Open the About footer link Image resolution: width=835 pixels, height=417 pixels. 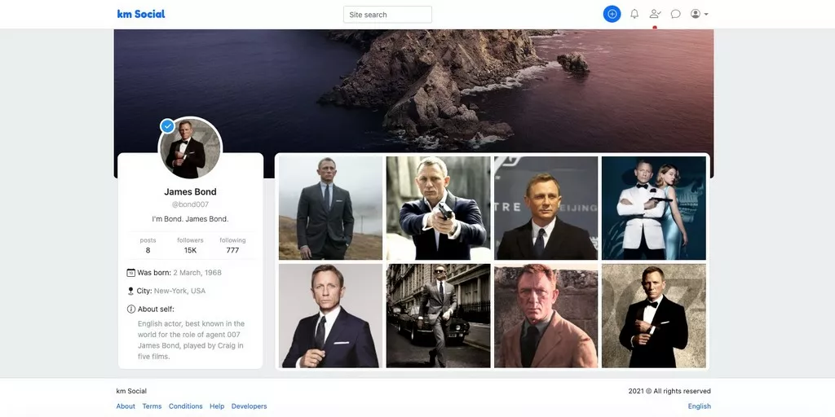click(x=126, y=406)
